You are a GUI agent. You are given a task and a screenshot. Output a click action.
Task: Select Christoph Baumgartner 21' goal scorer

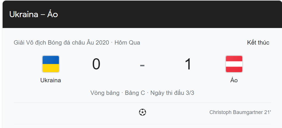(x=240, y=112)
